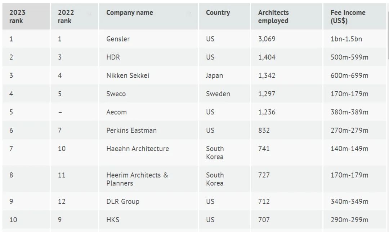Sort by Fee income (US$) header
This screenshot has height=232, width=389.
click(x=355, y=16)
